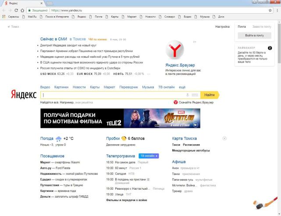This screenshot has height=216, width=281.
Task: Open Авто.ру — Ford Fiesta link
Action: click(x=55, y=168)
